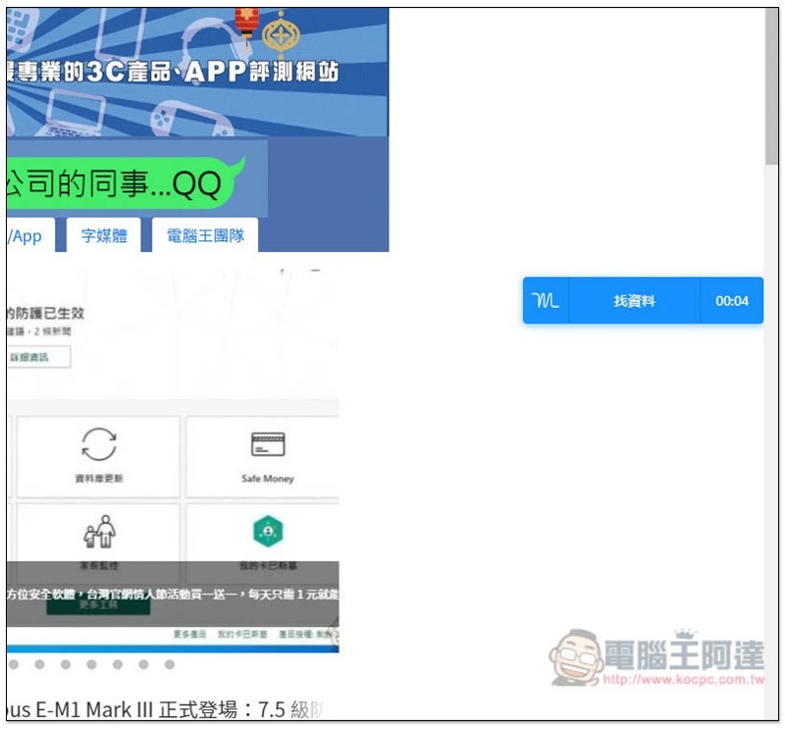Image resolution: width=785 pixels, height=729 pixels.
Task: Follow the 更多產品 link
Action: [x=189, y=635]
